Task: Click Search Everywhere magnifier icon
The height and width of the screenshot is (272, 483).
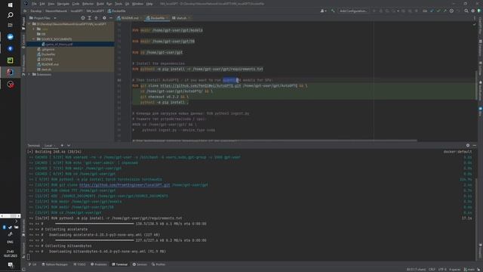Action: point(466,11)
